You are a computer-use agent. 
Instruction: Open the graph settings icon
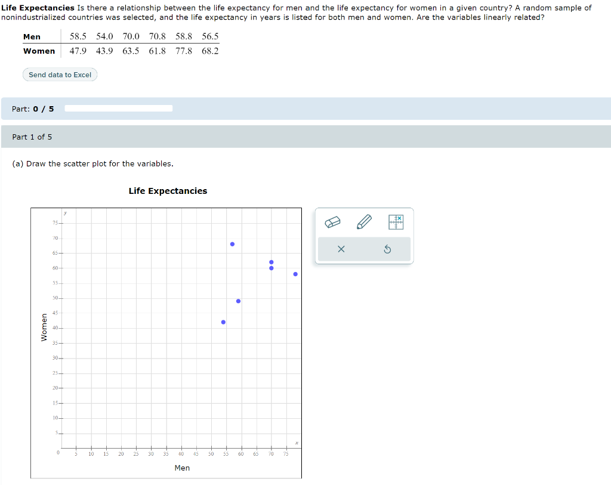[x=396, y=221]
